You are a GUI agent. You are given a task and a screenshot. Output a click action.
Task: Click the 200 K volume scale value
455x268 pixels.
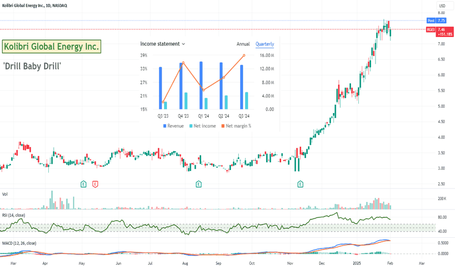[x=442, y=198]
